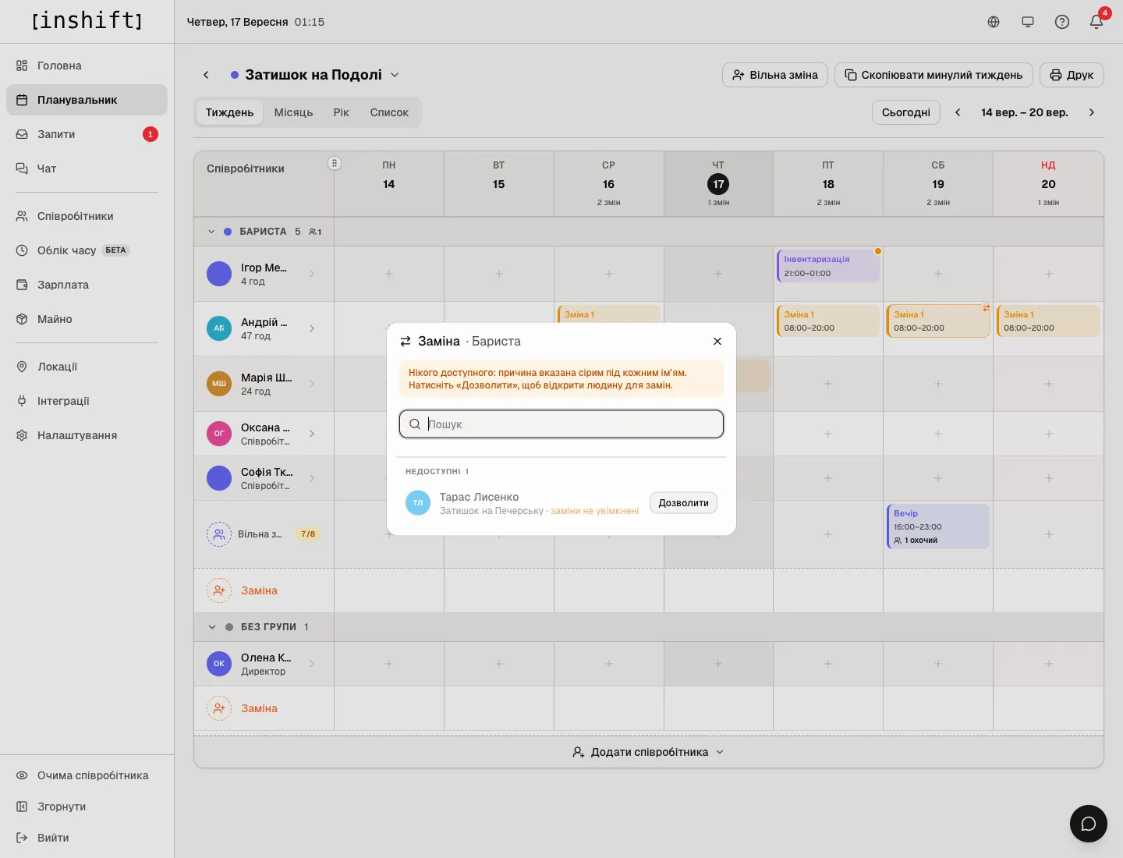This screenshot has height=858, width=1123.
Task: Open Головна in the sidebar
Action: (x=87, y=66)
